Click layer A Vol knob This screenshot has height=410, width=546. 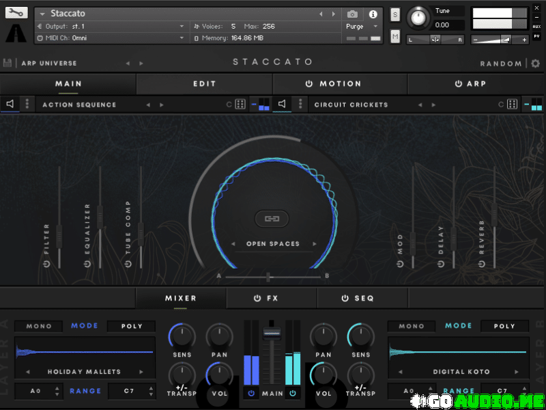(219, 375)
